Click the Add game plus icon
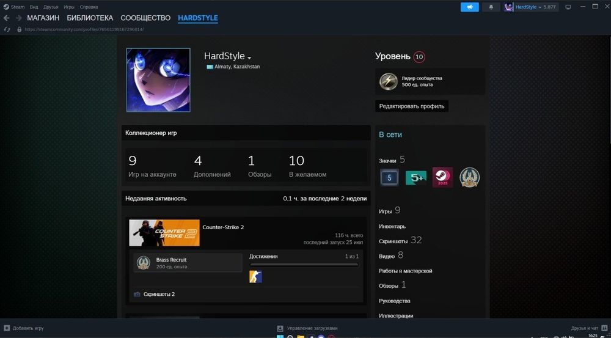This screenshot has height=338, width=611. click(x=7, y=328)
